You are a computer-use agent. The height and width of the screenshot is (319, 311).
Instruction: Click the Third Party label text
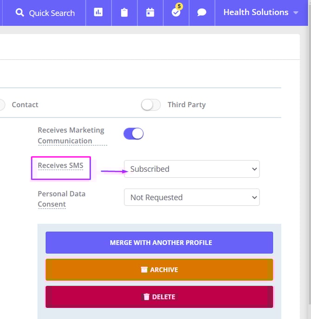(186, 104)
